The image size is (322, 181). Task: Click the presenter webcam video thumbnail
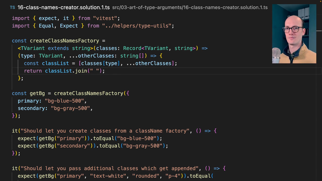pos(294,34)
